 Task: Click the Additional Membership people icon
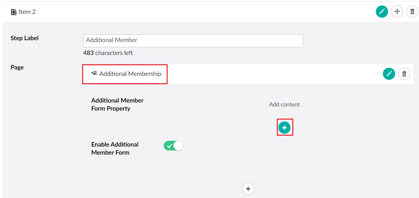pos(94,74)
